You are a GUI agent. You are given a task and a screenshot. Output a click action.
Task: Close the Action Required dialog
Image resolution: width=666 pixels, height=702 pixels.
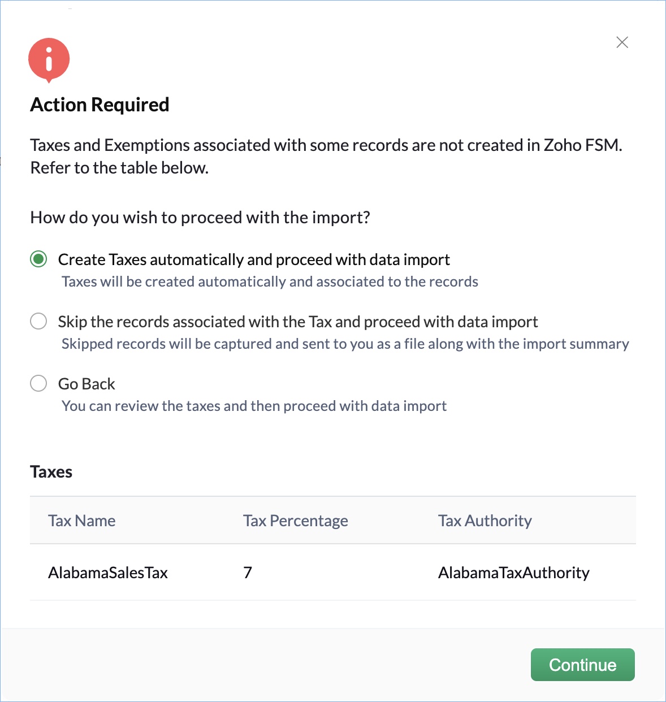622,42
